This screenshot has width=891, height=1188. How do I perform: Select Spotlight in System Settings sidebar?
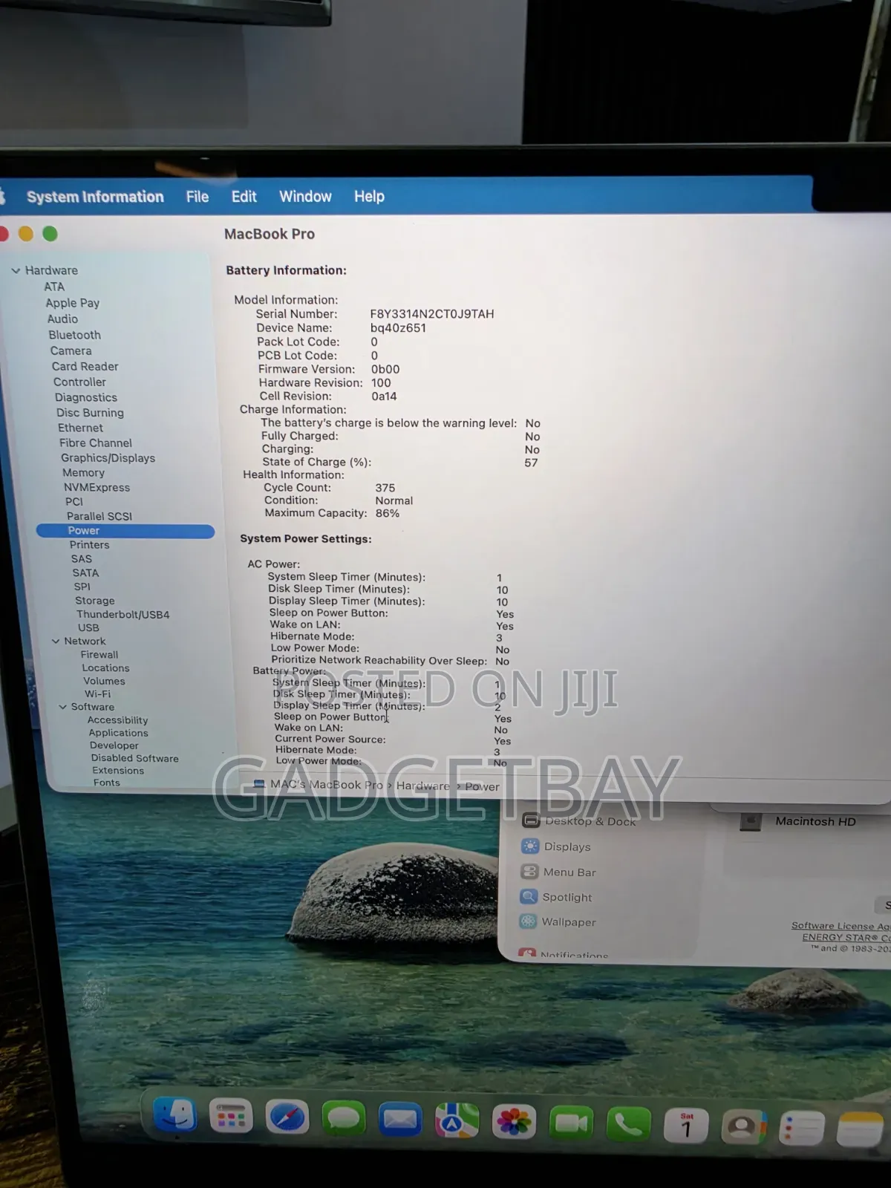click(x=567, y=897)
